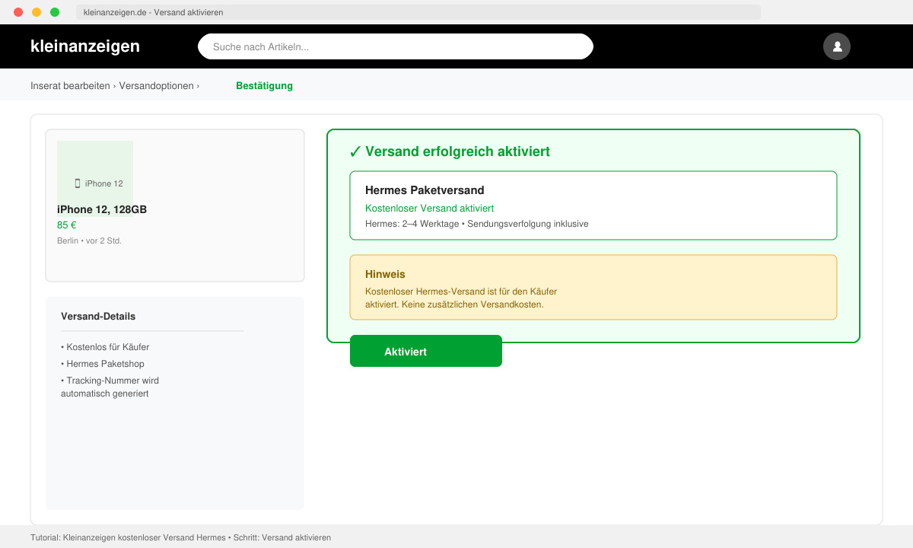Go to 'Inserat bearbeiten' breadcrumb

[x=70, y=86]
